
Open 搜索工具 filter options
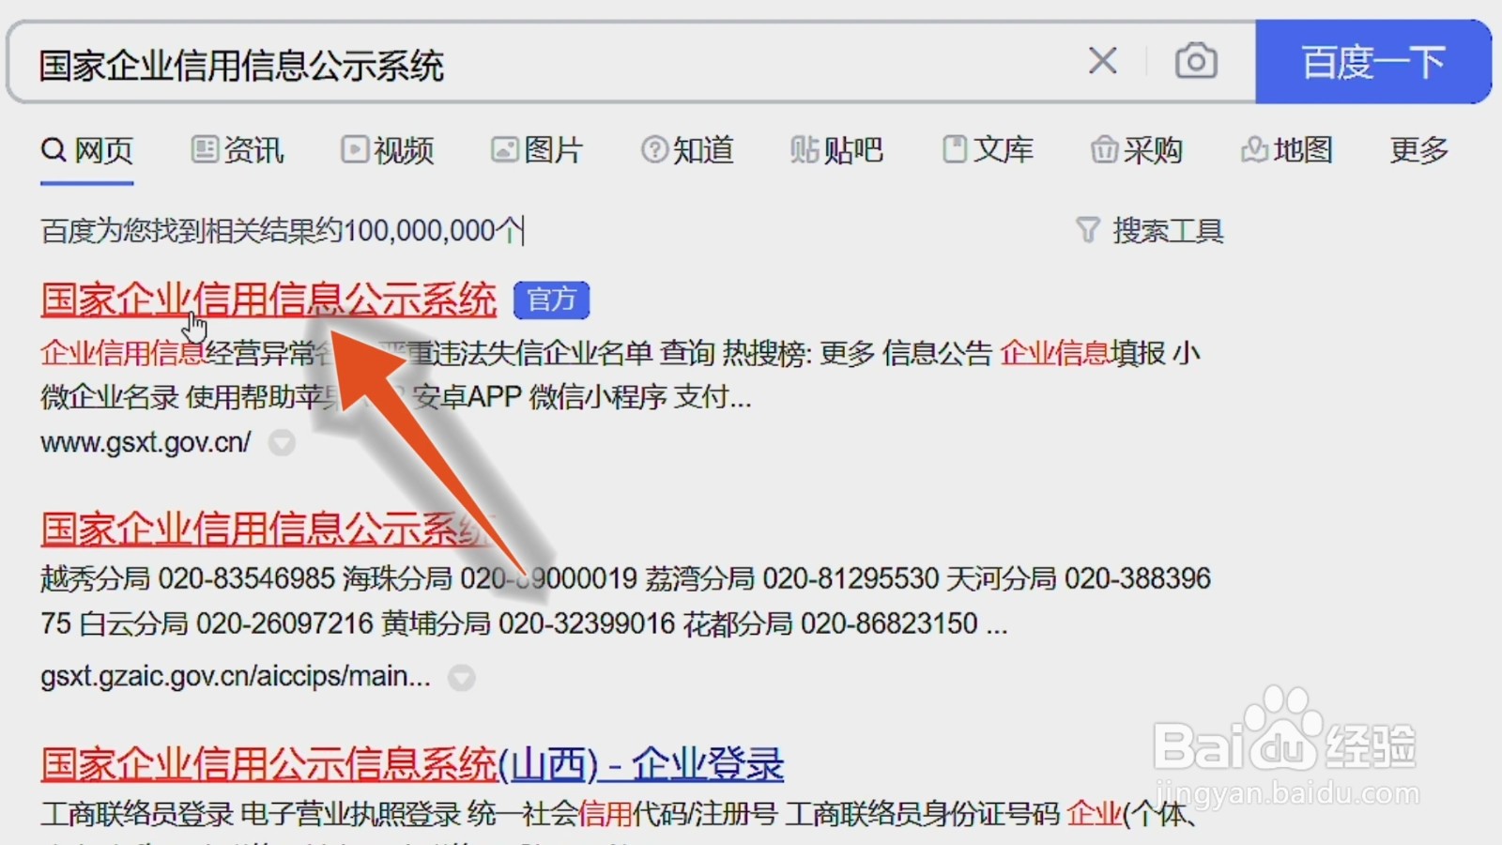click(1150, 230)
